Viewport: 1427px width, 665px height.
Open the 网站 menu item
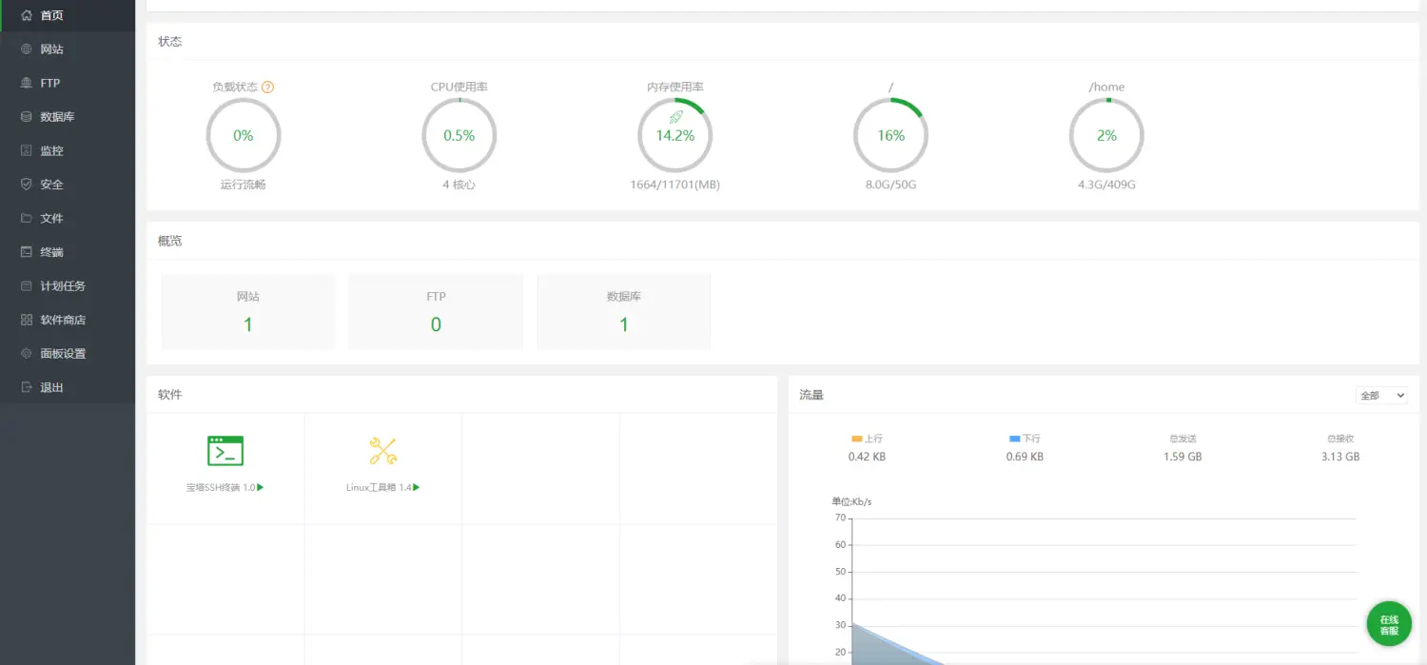[68, 49]
